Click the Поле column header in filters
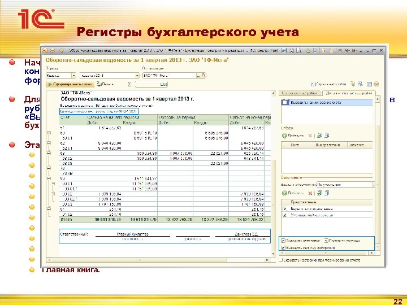Viewport: 407px width, 305px height. click(x=295, y=145)
